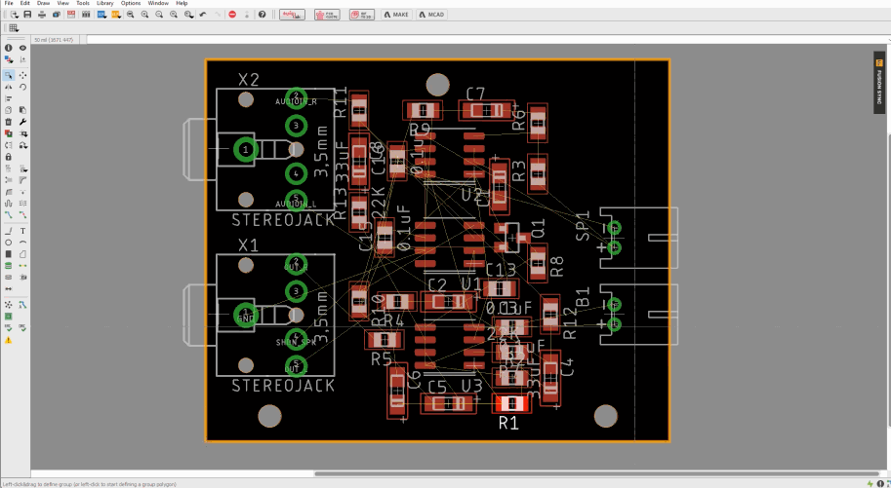Click the Print icon
Screen dimensions: 891x488
(41, 15)
